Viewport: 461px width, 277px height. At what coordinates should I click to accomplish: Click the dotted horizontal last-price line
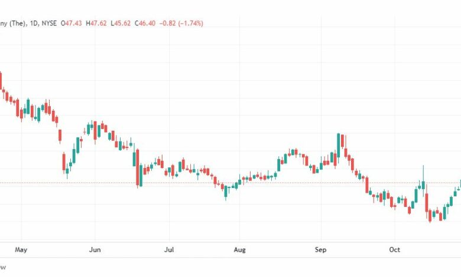click(230, 183)
